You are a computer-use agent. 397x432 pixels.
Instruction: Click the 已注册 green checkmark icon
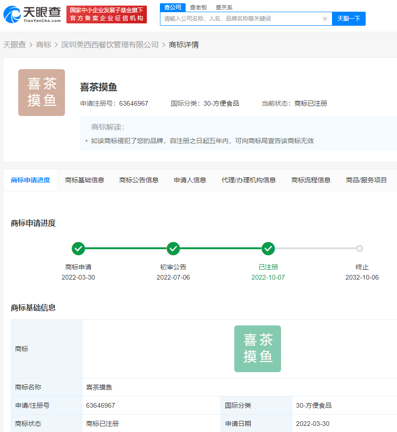[x=268, y=248]
